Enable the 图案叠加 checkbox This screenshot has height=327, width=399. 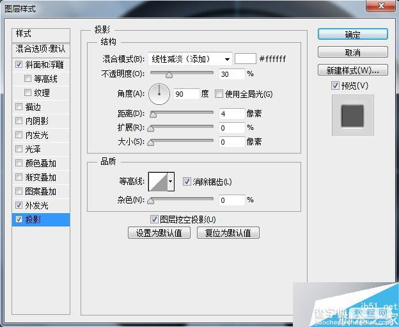[19, 191]
